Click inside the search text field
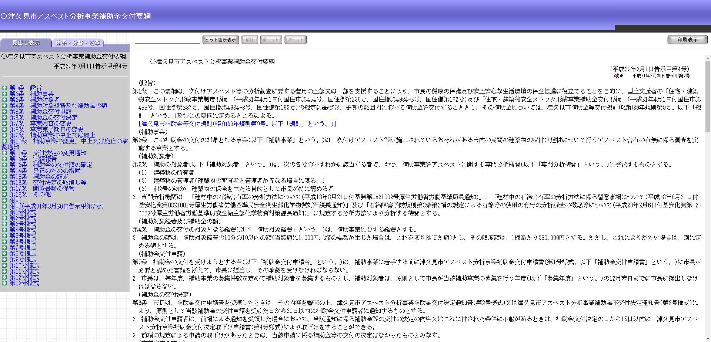711x342 pixels. coord(167,40)
